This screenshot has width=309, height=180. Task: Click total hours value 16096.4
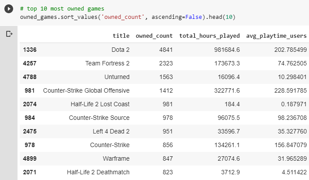pos(229,77)
